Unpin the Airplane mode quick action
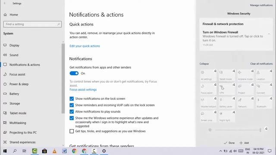 252,71
